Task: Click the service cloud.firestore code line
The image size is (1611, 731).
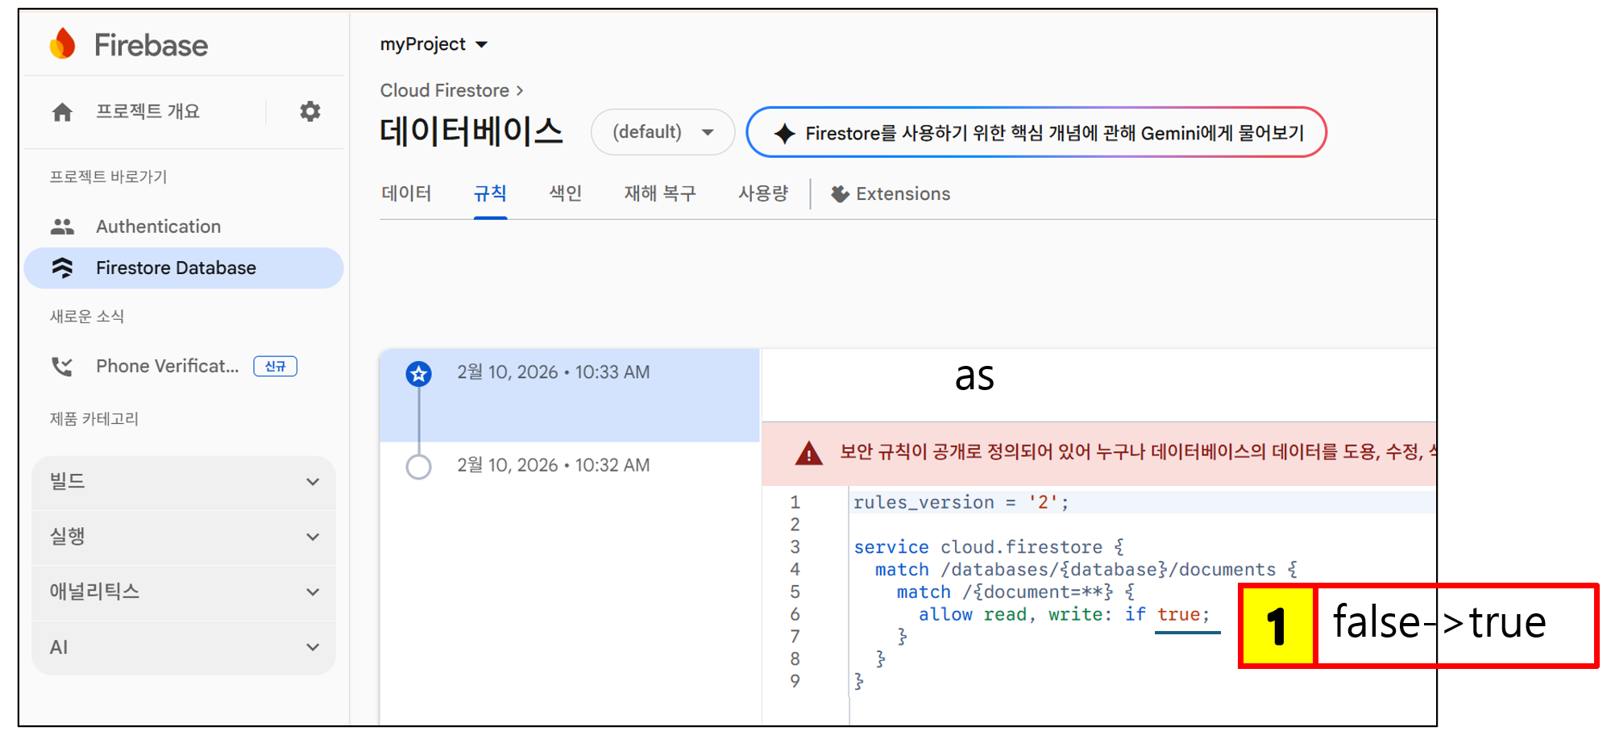Action: (989, 547)
